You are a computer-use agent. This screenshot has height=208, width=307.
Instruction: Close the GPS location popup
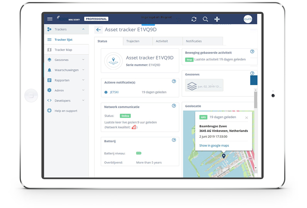click(x=247, y=117)
